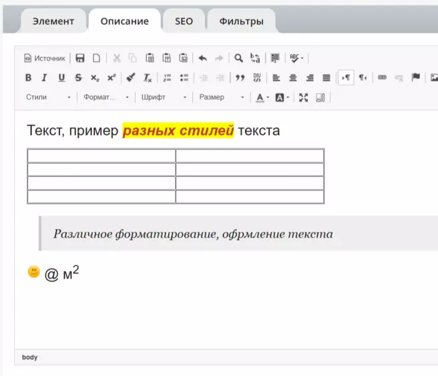438x376 pixels.
Task: Create a new blank page
Action: click(96, 58)
